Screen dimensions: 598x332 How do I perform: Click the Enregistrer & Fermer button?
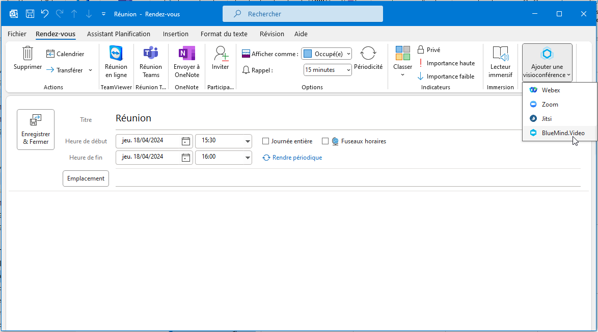(x=36, y=130)
